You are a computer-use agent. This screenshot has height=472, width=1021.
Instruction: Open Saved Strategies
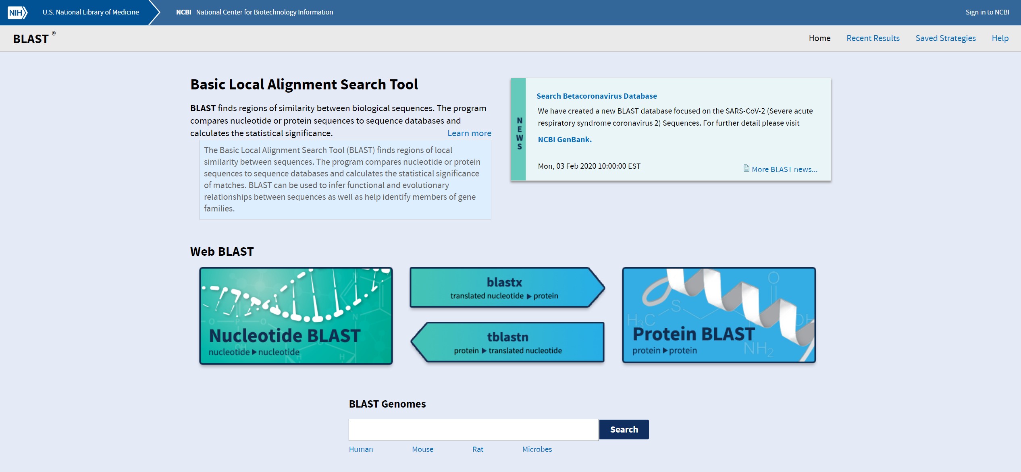point(946,38)
